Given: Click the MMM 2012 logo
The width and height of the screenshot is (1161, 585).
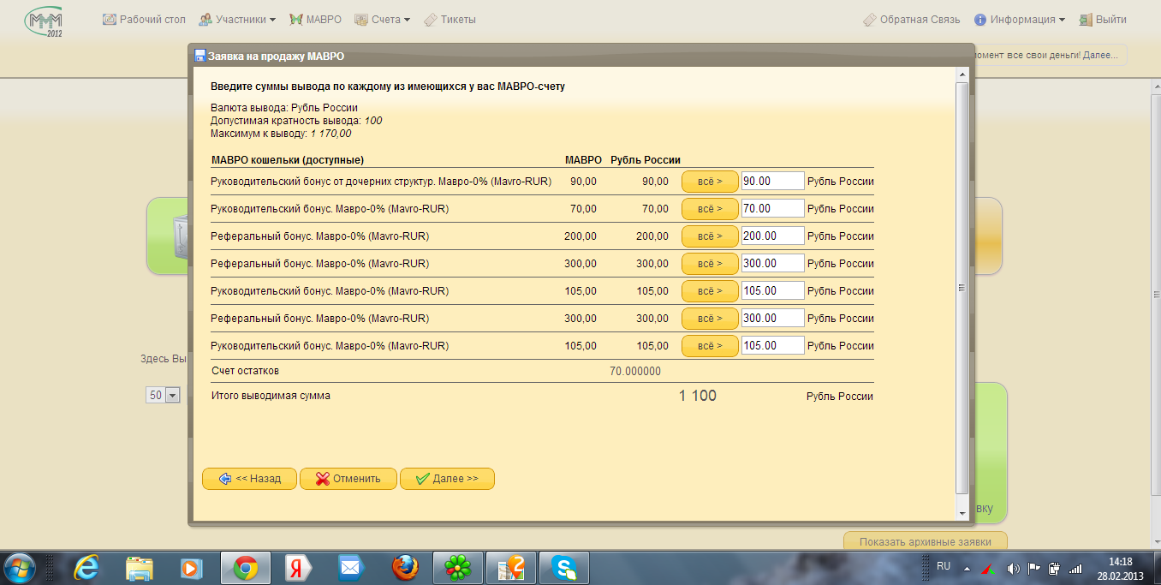Looking at the screenshot, I should tap(45, 23).
